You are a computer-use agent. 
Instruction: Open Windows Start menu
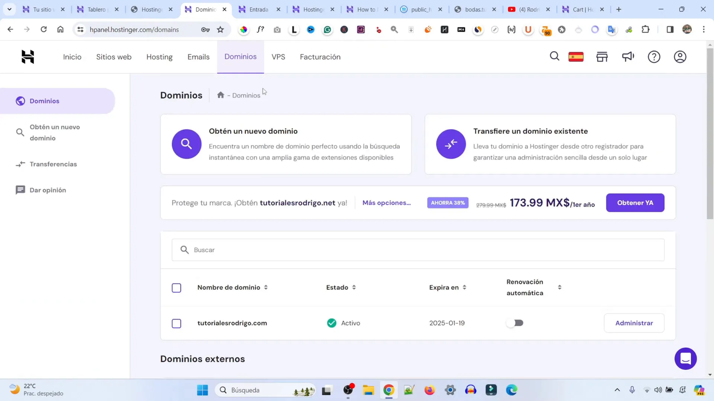coord(202,390)
